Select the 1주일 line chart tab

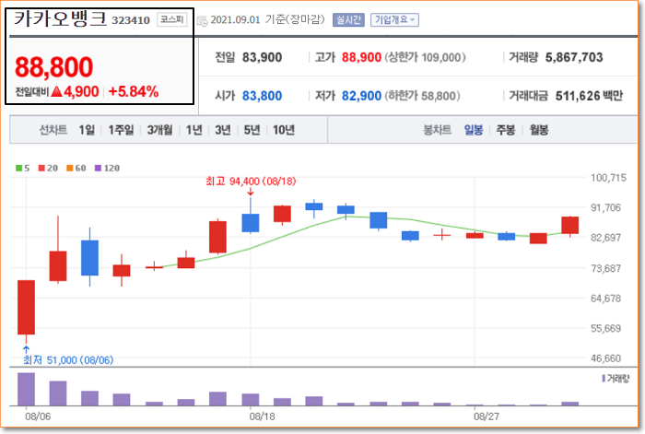click(x=121, y=130)
